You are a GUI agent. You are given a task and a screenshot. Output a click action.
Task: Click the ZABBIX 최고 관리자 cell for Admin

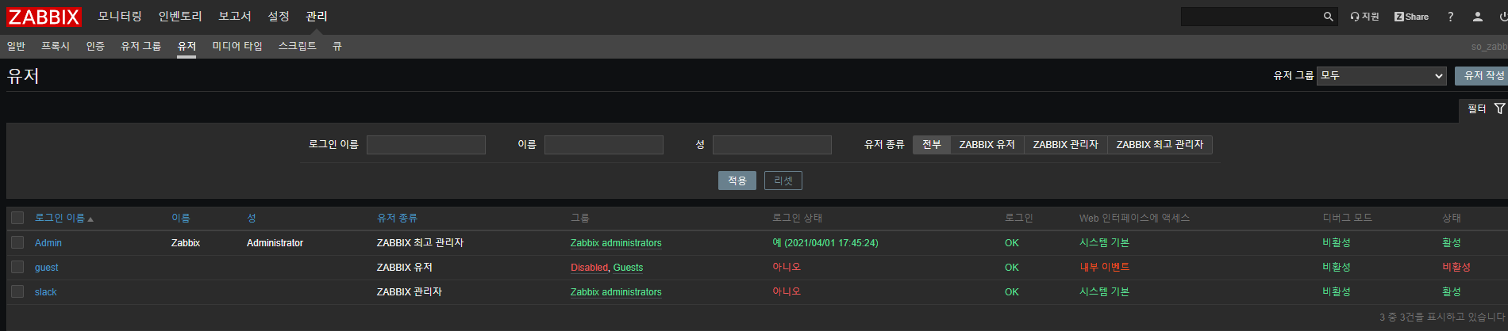pos(420,243)
